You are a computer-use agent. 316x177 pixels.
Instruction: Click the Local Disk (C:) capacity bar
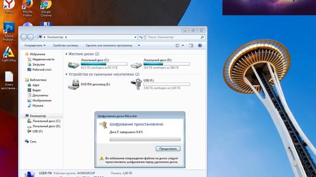pos(104,64)
